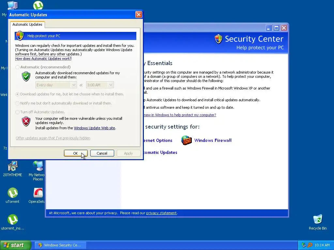
Task: Click the 10:14 AM taskbar clock
Action: [x=322, y=245]
